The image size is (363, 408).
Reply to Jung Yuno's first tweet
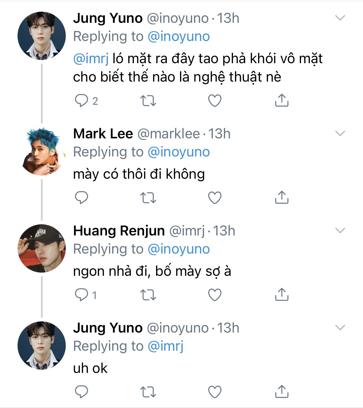pos(82,101)
